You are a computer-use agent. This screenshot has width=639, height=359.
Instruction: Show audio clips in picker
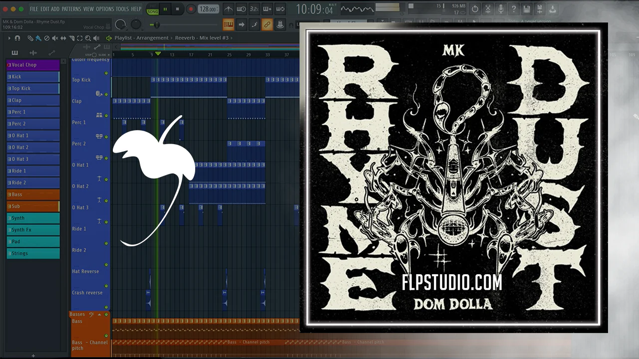coord(33,52)
